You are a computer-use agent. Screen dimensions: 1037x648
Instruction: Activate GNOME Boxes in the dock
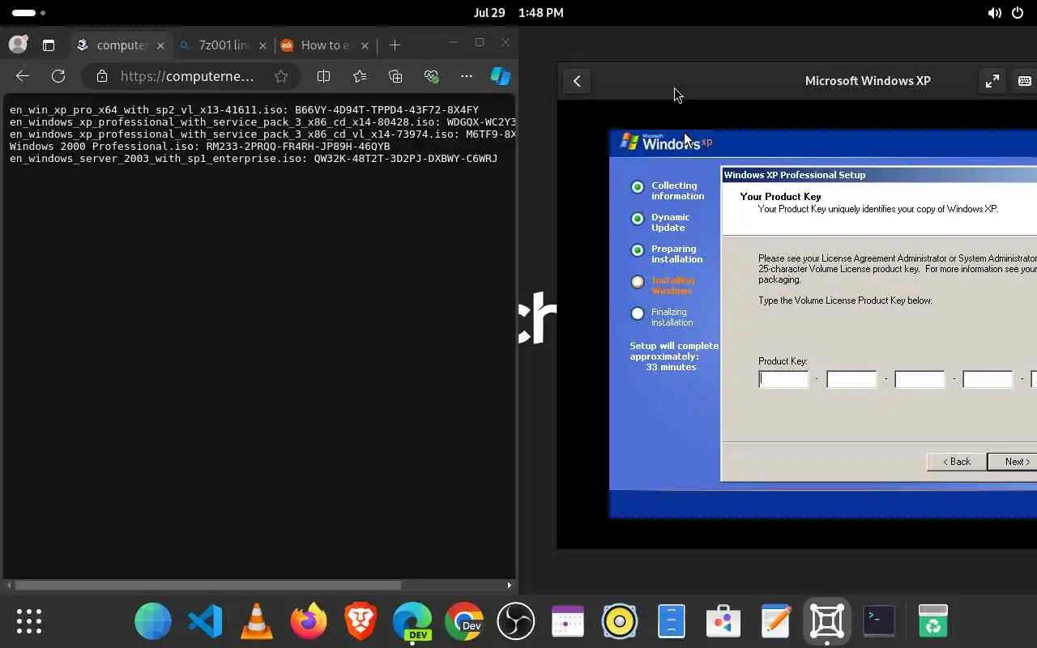pyautogui.click(x=827, y=621)
